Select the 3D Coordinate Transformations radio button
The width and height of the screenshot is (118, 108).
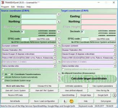[9, 74]
